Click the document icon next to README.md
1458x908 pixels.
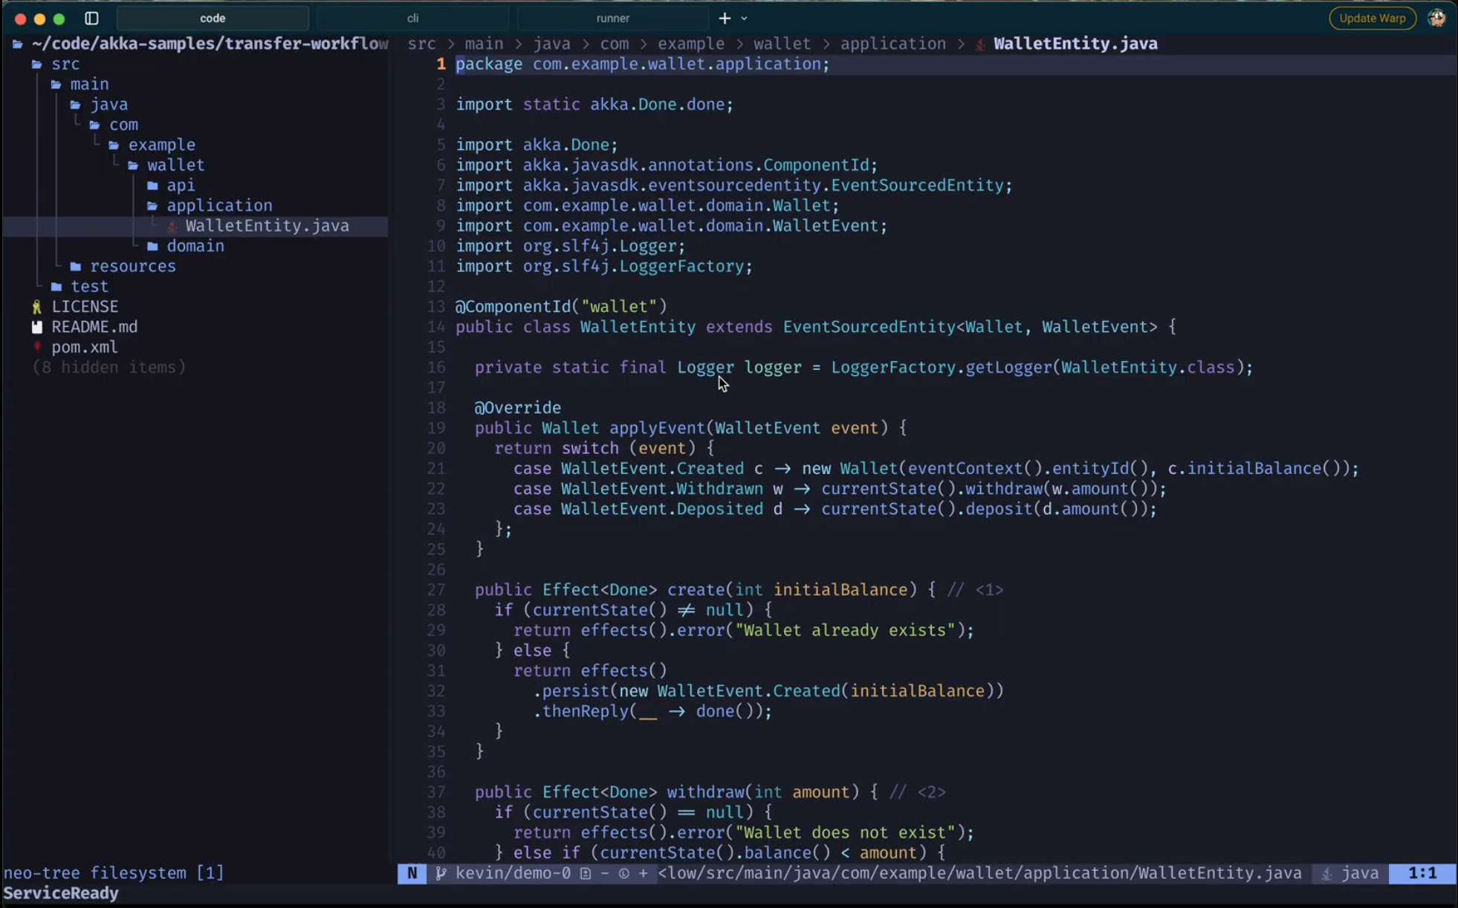coord(37,326)
